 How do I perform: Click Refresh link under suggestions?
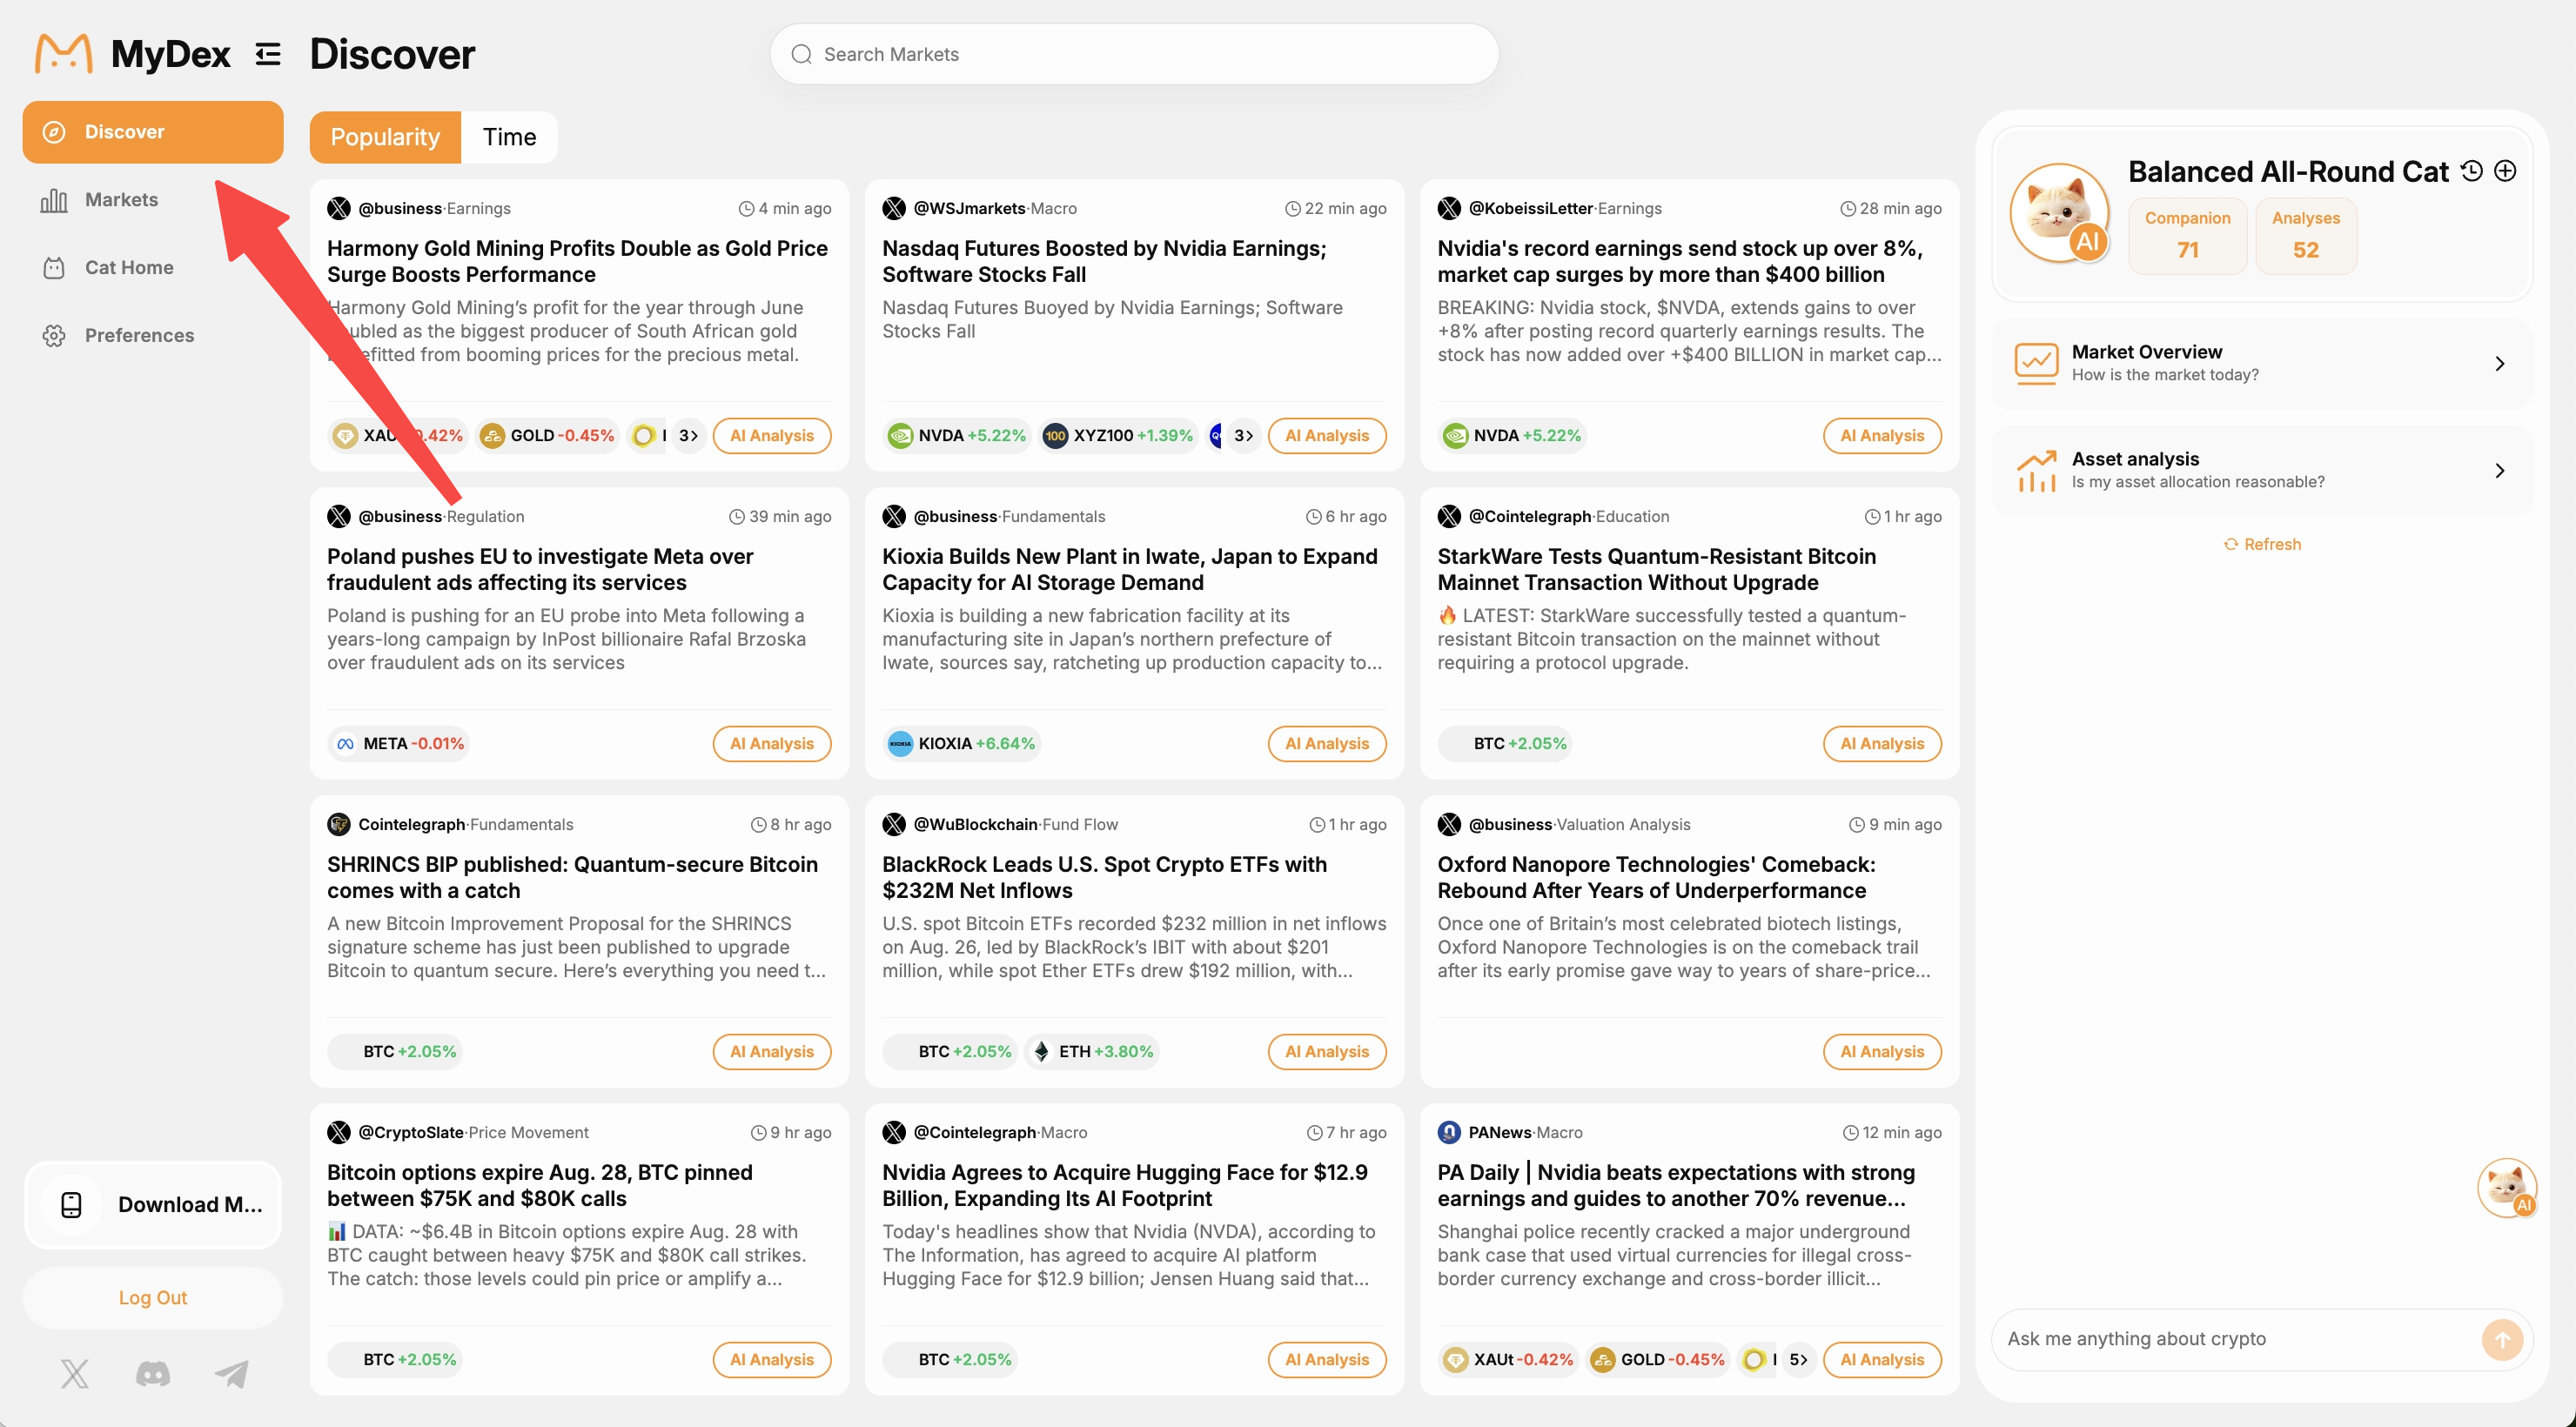click(x=2262, y=545)
